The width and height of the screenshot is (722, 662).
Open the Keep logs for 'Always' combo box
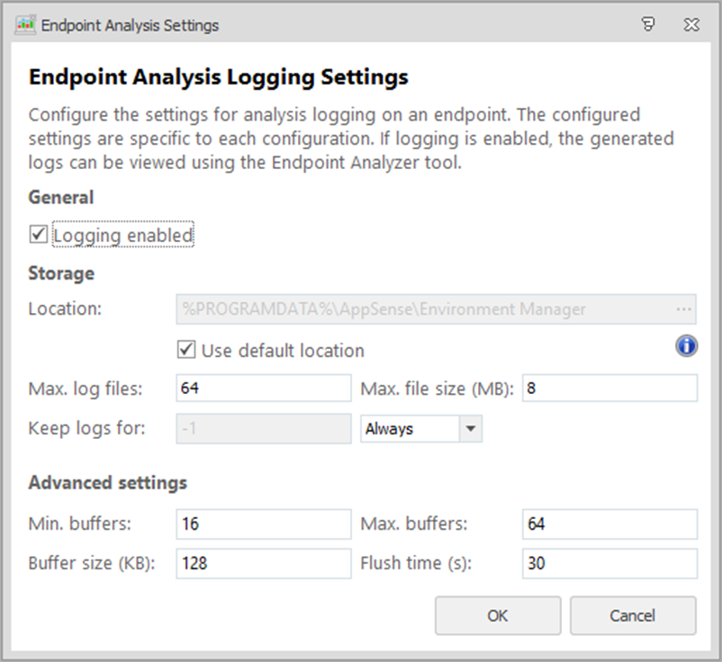[x=410, y=429]
